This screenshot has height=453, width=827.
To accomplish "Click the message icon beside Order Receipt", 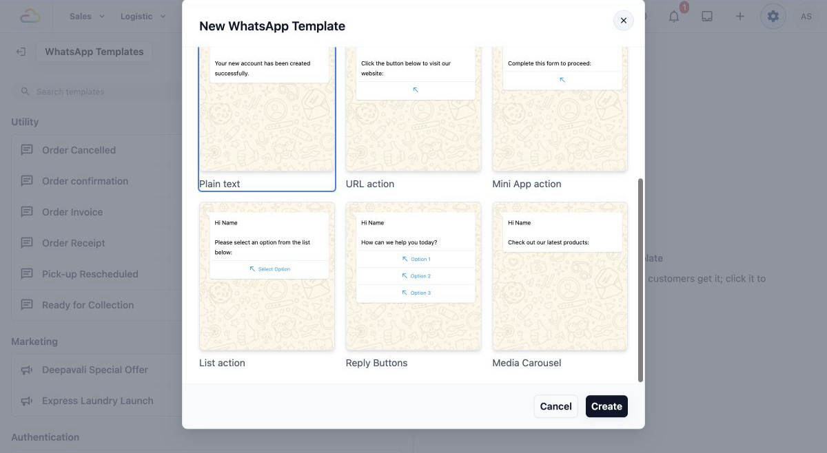I will tap(27, 243).
